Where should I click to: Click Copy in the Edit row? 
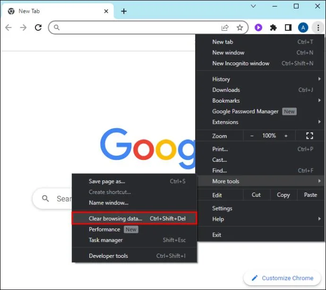(283, 195)
